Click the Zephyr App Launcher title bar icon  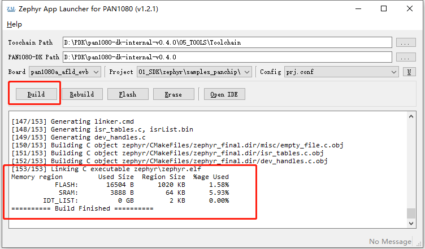coord(11,9)
